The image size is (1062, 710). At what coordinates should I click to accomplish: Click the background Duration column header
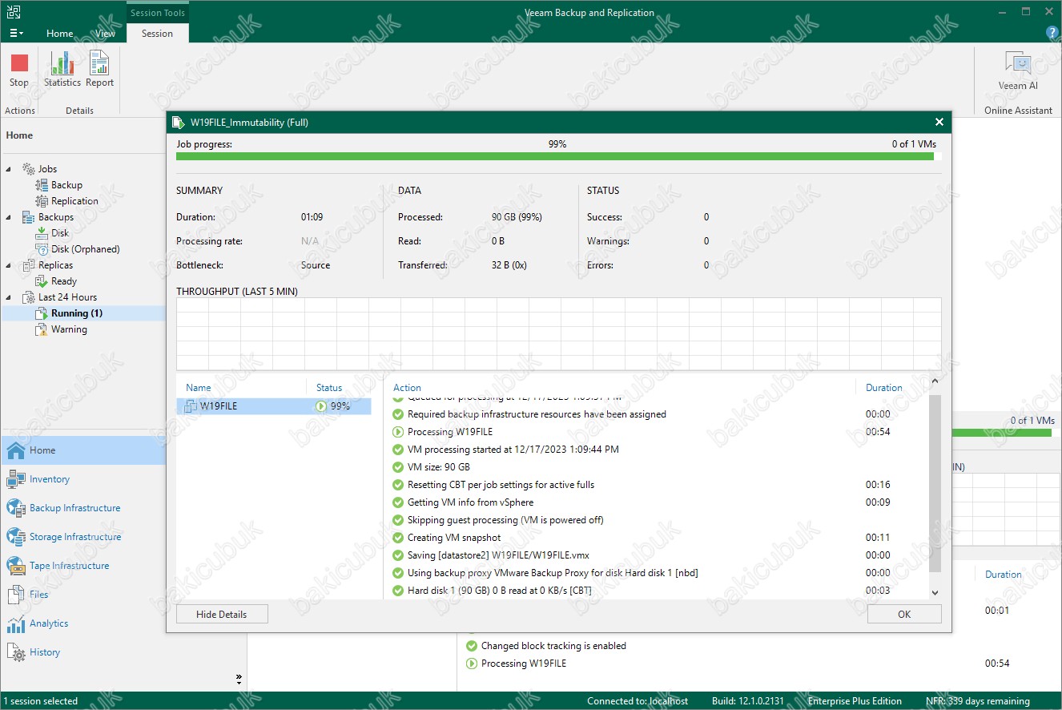tap(1004, 575)
